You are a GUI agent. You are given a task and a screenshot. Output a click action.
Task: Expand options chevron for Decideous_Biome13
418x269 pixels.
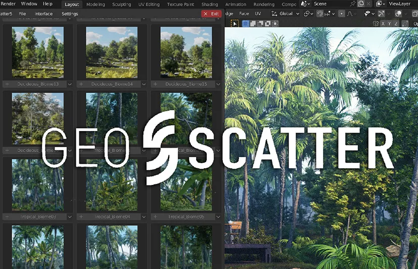[70, 84]
